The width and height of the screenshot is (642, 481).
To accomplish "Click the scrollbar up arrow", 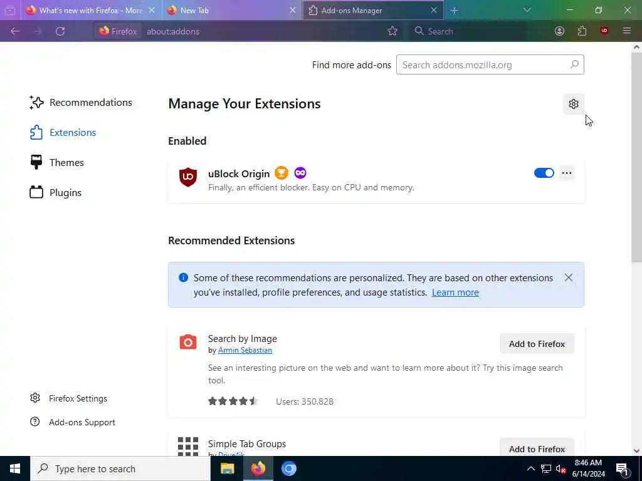I will click(636, 47).
